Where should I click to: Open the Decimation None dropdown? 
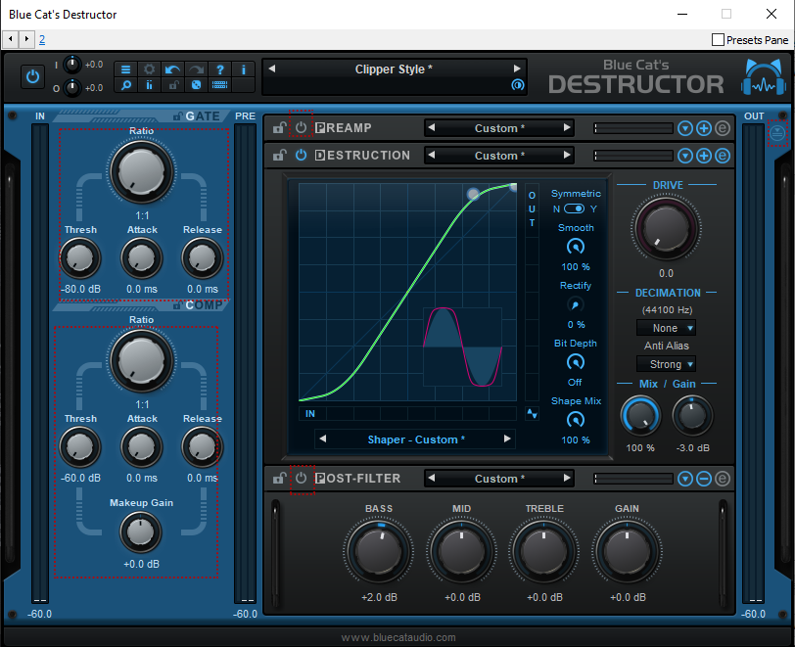[666, 328]
